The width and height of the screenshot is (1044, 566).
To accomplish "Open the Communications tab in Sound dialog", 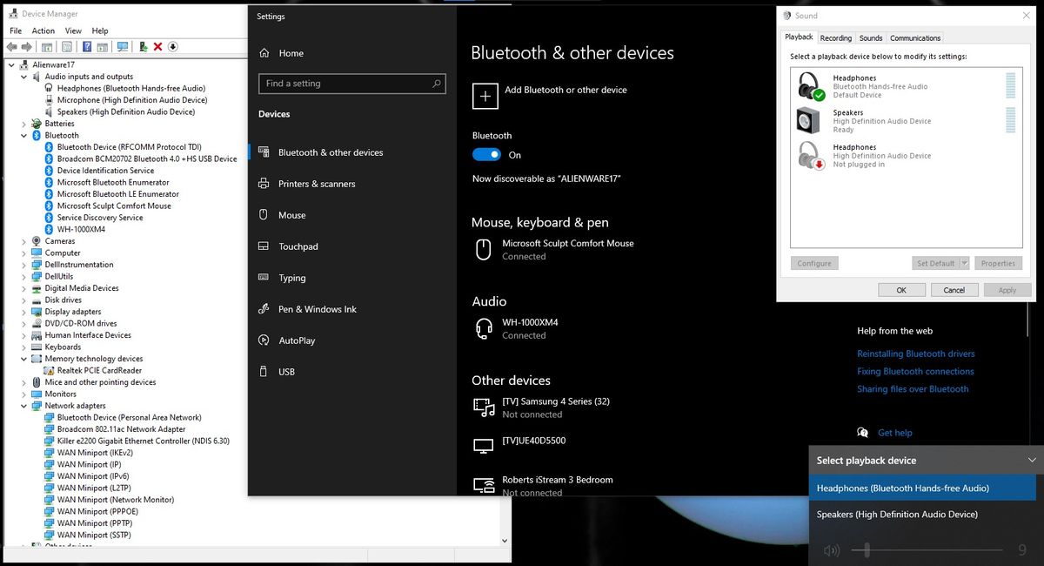I will [914, 38].
